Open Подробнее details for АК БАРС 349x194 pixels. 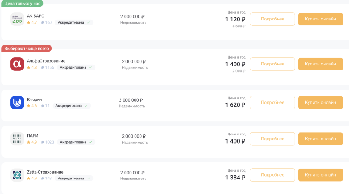(273, 19)
